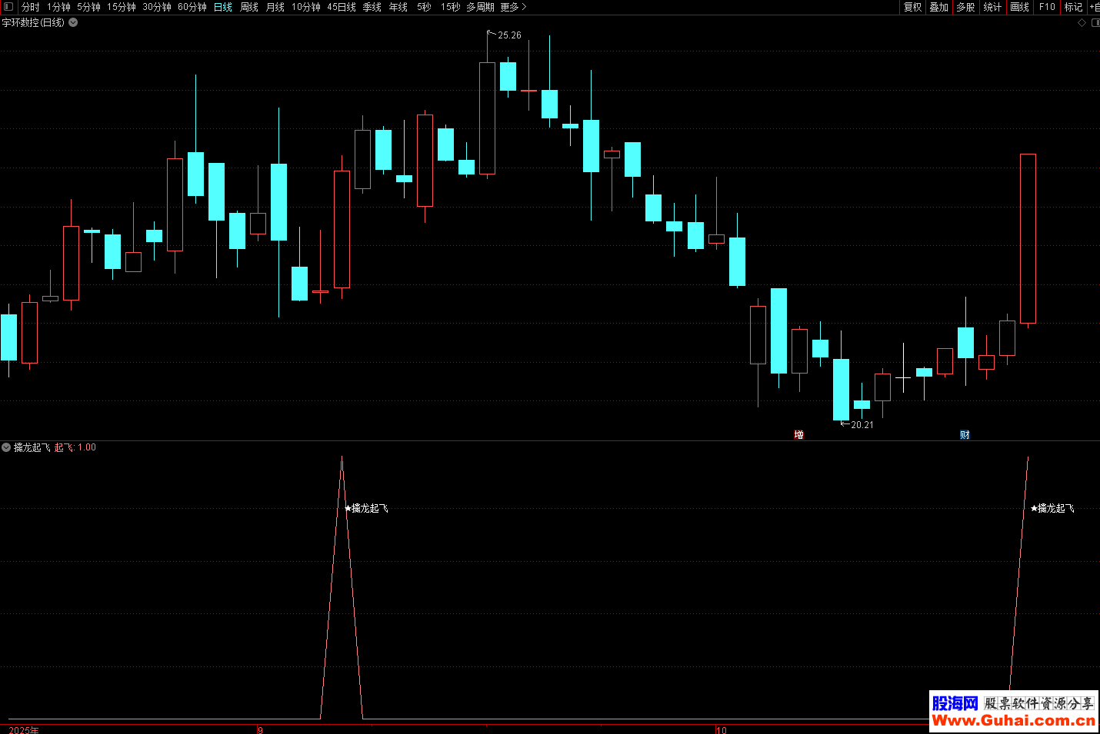Click the ★擒龙起飞 signal label on the right
1100x734 pixels.
pyautogui.click(x=1052, y=508)
